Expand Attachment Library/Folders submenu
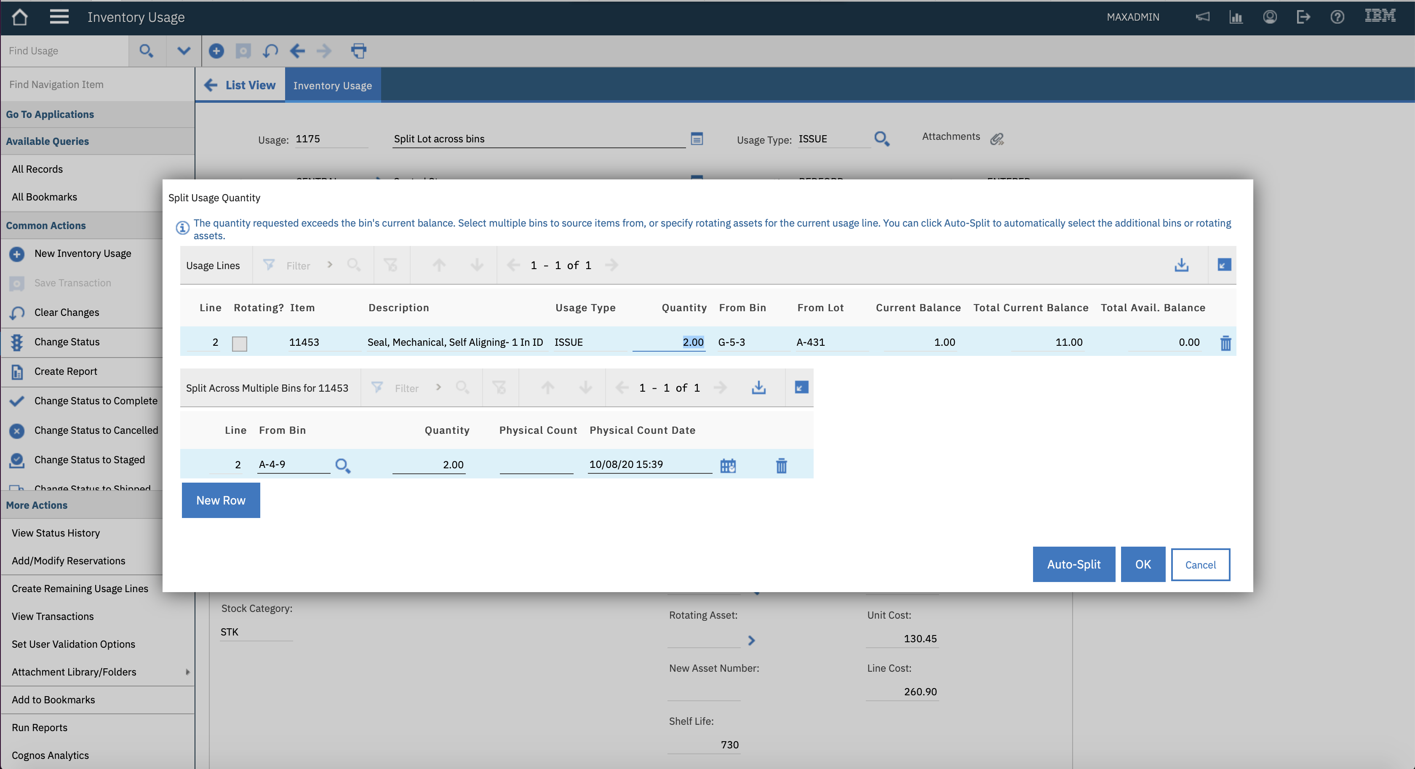 pyautogui.click(x=187, y=672)
